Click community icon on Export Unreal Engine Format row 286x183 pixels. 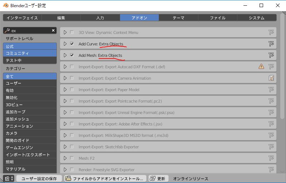271,113
